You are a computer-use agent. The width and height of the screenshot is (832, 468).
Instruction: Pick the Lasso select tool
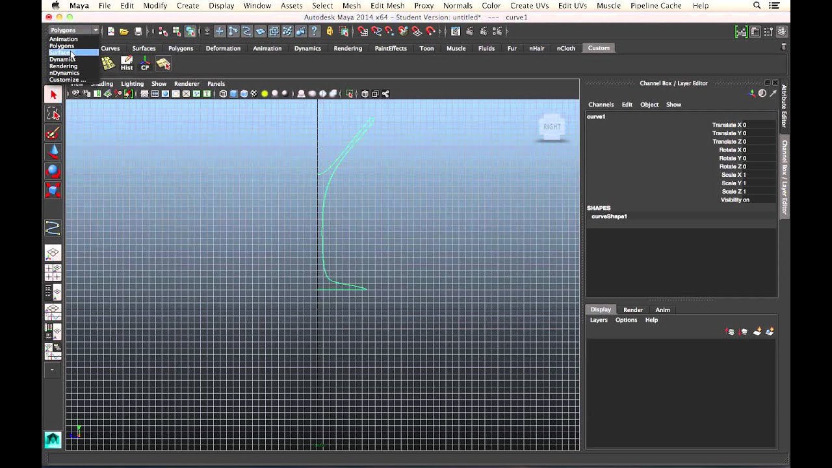point(53,114)
